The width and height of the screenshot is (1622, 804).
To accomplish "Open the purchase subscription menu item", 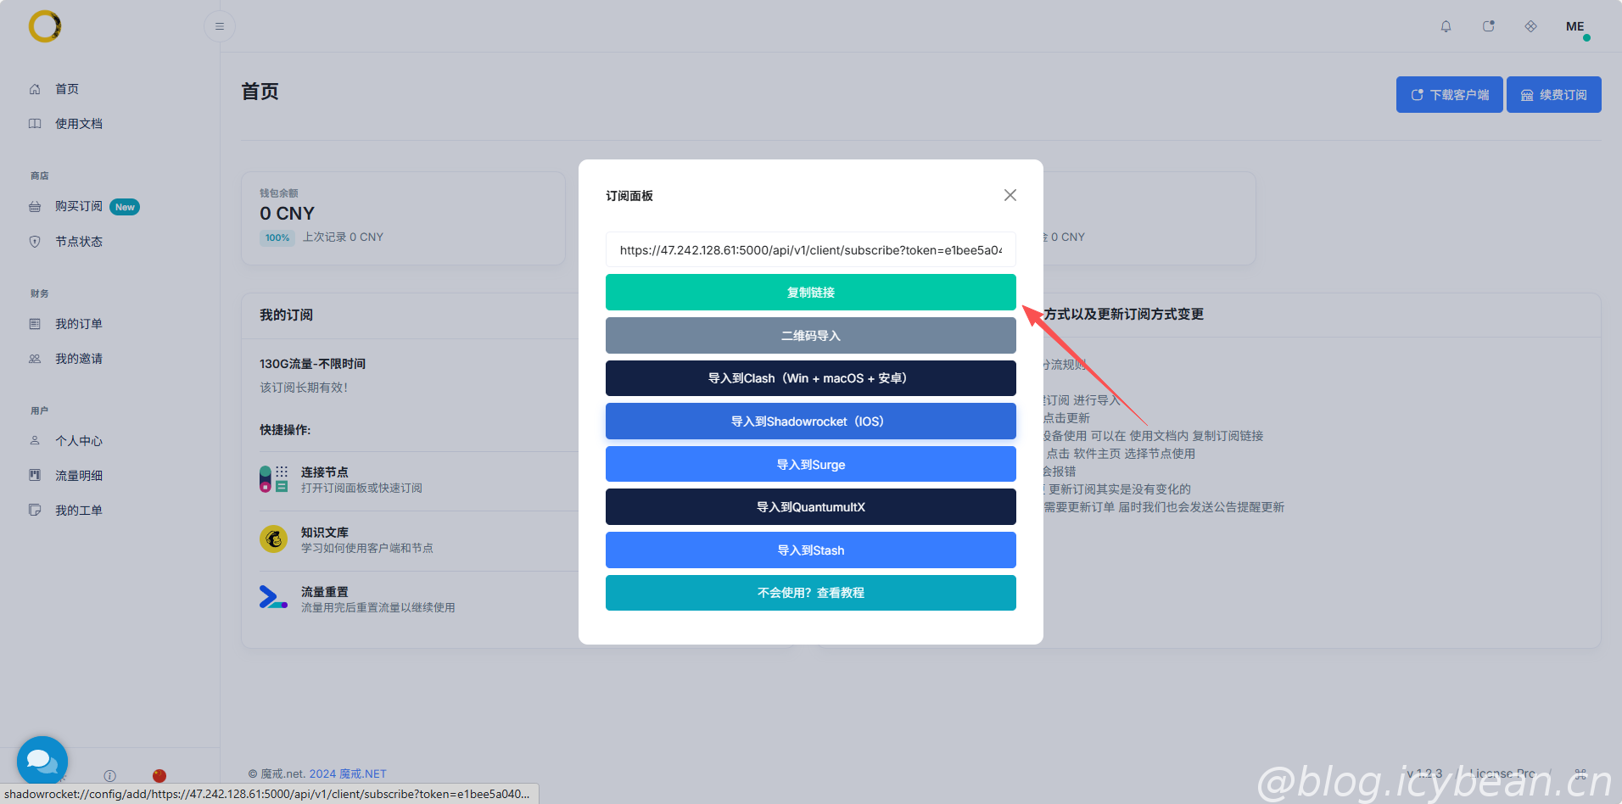I will [79, 206].
